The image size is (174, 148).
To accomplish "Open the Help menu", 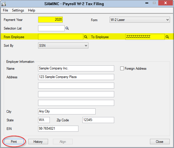I will pos(32,10).
